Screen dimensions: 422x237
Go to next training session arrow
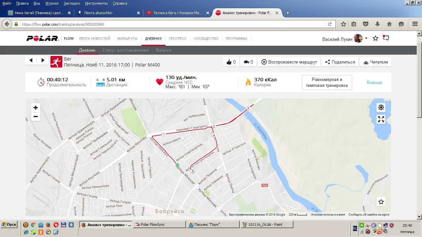tap(43, 60)
